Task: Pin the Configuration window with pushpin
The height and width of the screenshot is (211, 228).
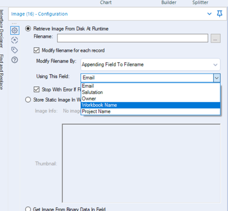Action: [219, 14]
